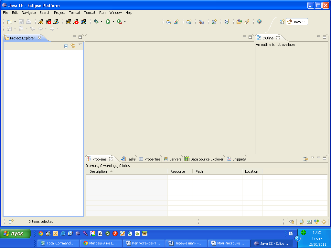Click the Save floppy disk icon
The image size is (331, 248).
(21, 22)
